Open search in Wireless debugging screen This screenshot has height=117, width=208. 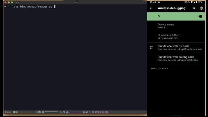(x=194, y=8)
